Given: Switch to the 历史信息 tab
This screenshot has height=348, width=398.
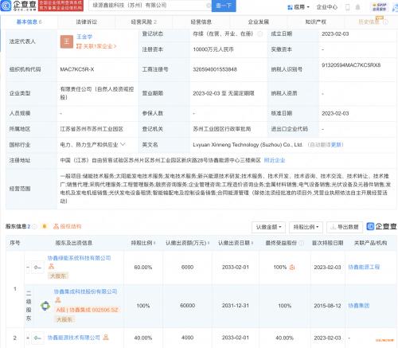Looking at the screenshot, I should coord(372,22).
